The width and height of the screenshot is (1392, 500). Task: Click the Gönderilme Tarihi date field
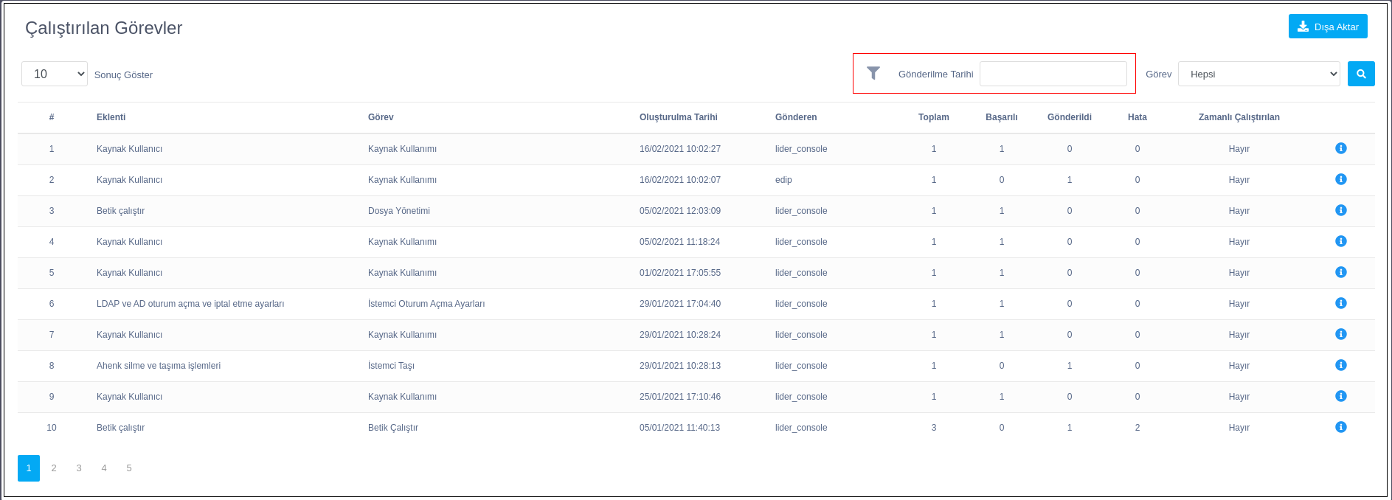(x=1053, y=74)
